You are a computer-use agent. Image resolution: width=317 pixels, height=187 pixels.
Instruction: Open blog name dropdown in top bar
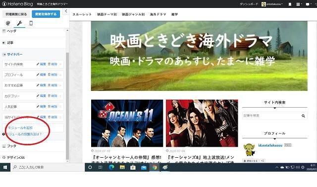(x=52, y=4)
